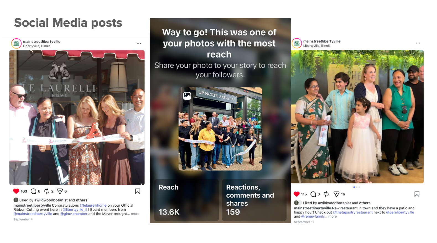Open comments on the restaurant post

(x=313, y=194)
